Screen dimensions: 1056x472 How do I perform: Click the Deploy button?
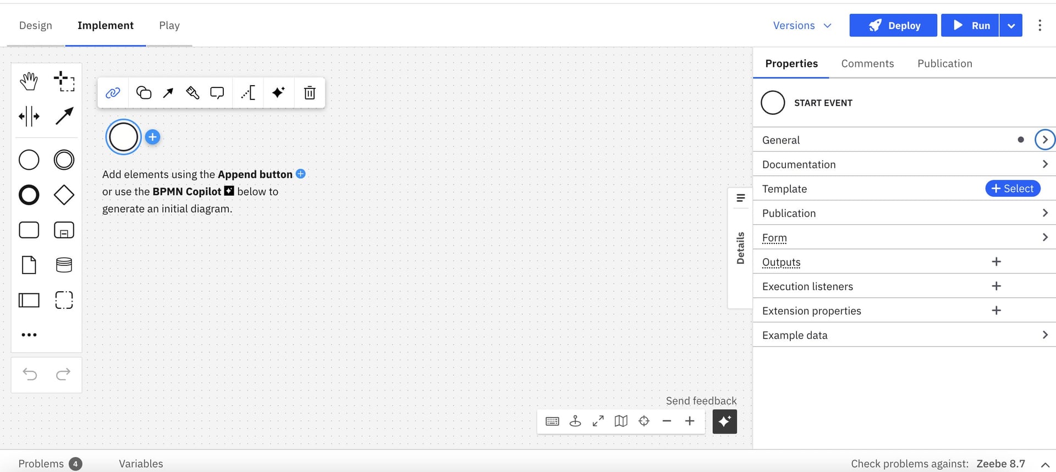pyautogui.click(x=893, y=26)
